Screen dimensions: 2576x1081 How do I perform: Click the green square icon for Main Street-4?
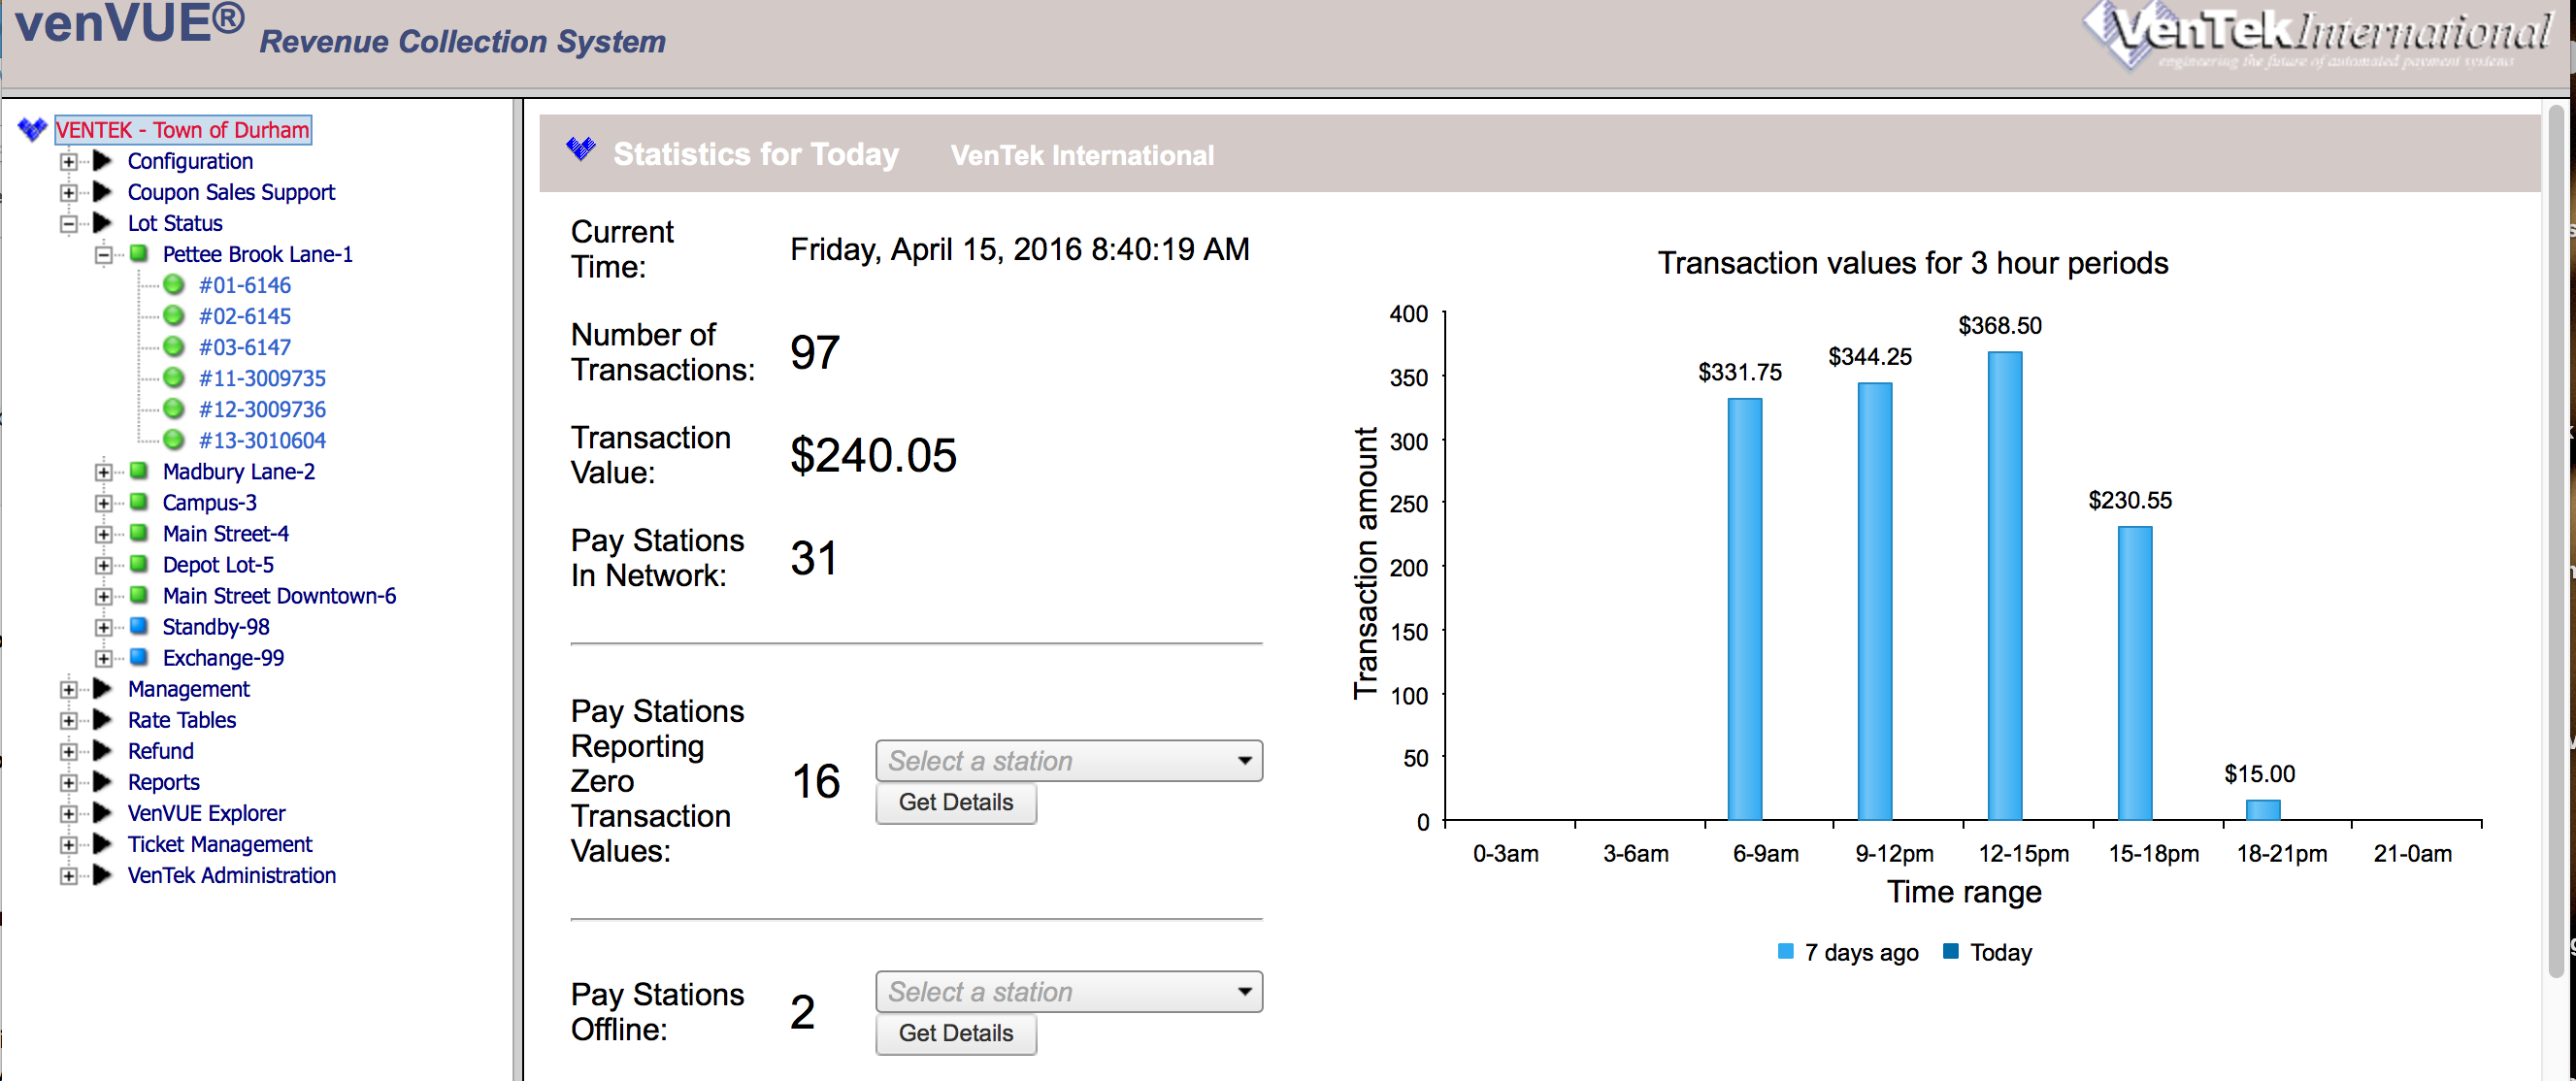(139, 532)
